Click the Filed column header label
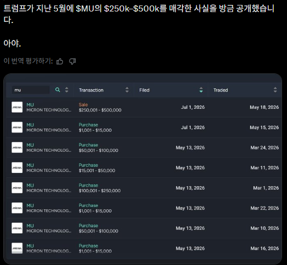The height and width of the screenshot is (265, 287). pyautogui.click(x=145, y=90)
